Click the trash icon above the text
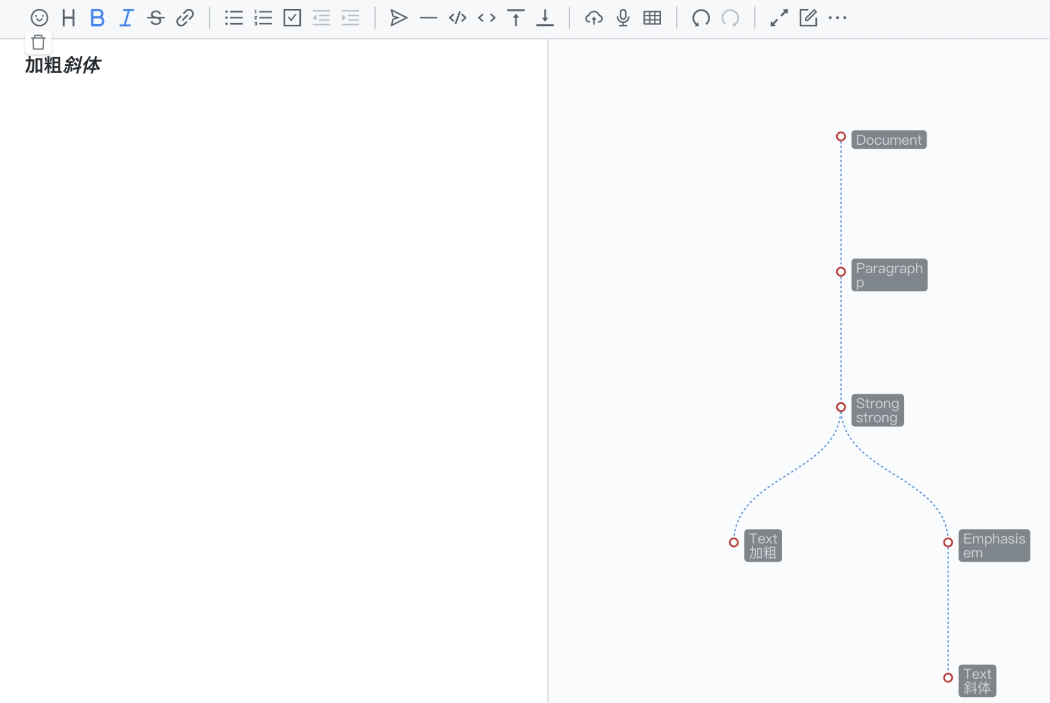This screenshot has height=703, width=1050. click(38, 42)
